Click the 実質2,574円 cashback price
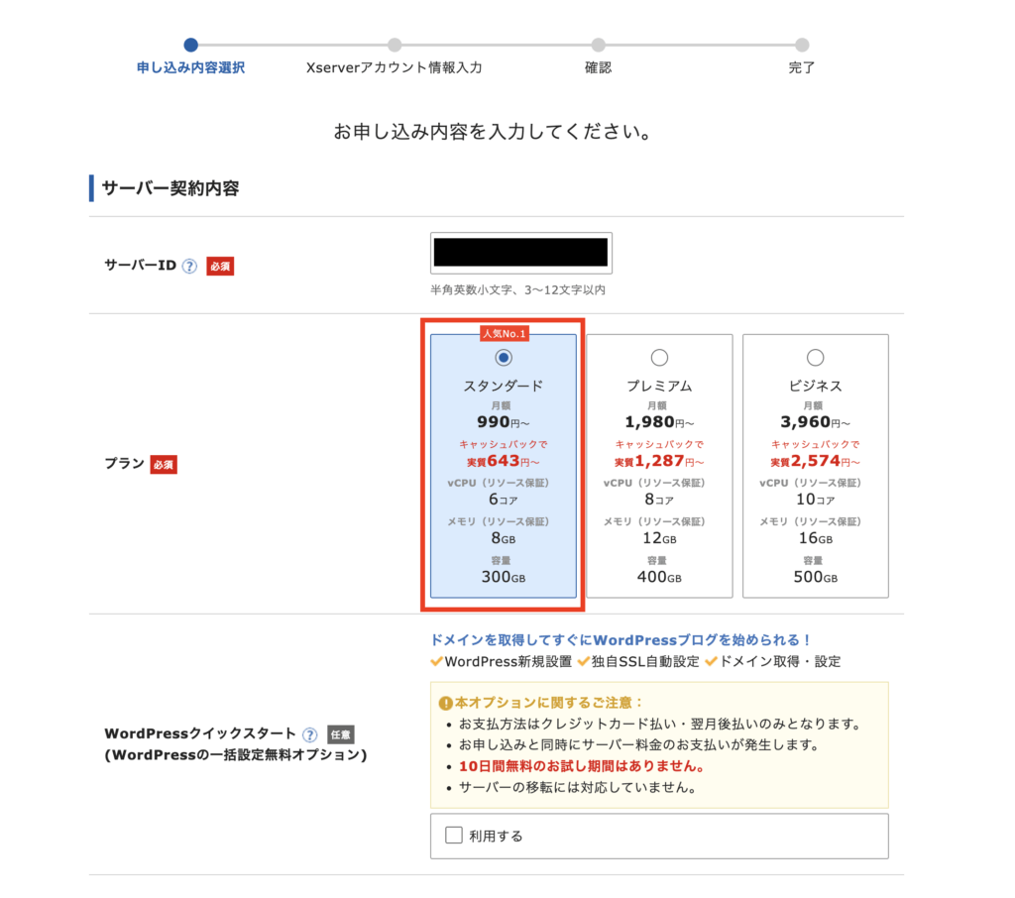 pyautogui.click(x=815, y=461)
